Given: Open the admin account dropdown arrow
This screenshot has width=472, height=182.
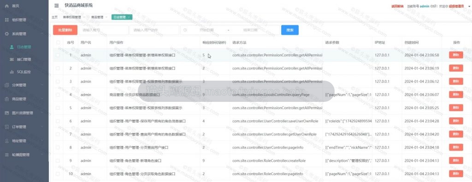Looking at the screenshot, I should click(469, 6).
